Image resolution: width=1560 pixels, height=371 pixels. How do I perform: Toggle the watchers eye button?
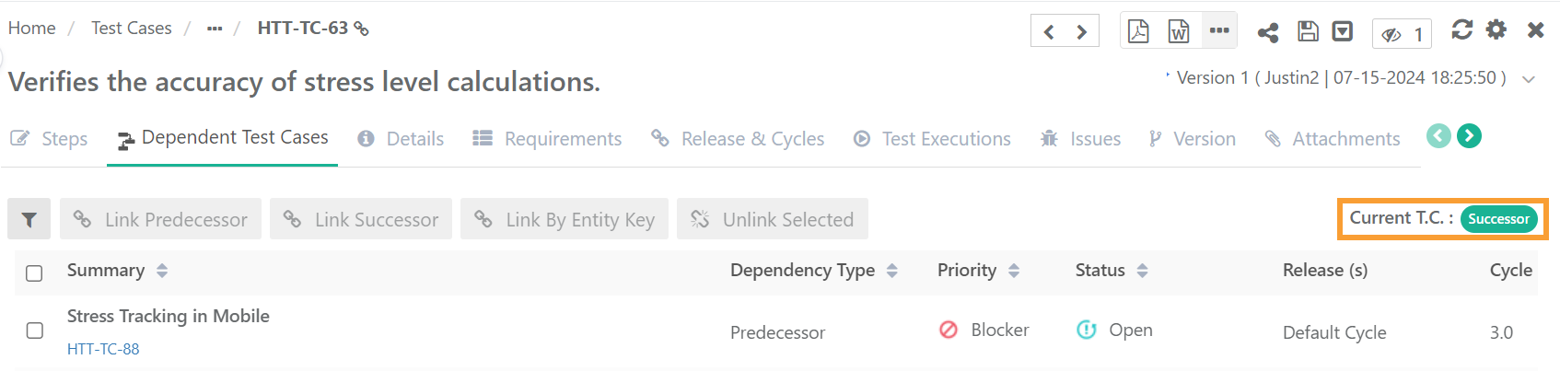[x=1402, y=34]
